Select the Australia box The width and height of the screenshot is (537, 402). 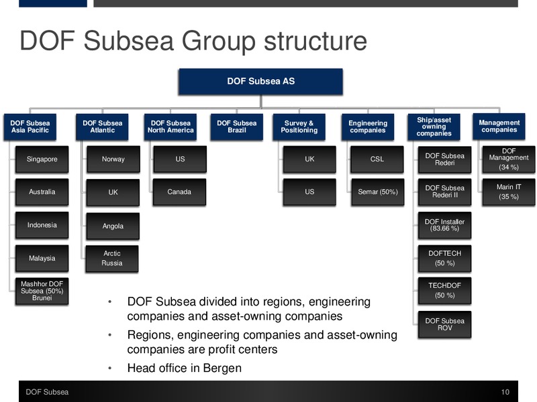pyautogui.click(x=42, y=192)
